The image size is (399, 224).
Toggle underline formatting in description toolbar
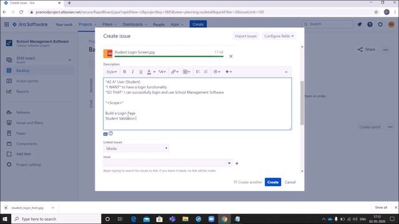(x=141, y=72)
